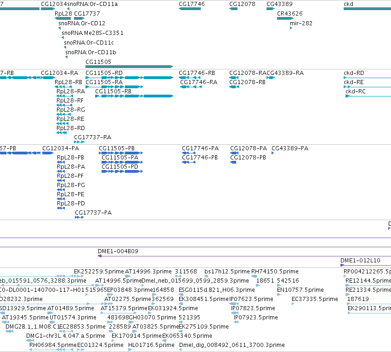The image size is (391, 352).
Task: Select the CG43389 gene label
Action: pyautogui.click(x=279, y=4)
